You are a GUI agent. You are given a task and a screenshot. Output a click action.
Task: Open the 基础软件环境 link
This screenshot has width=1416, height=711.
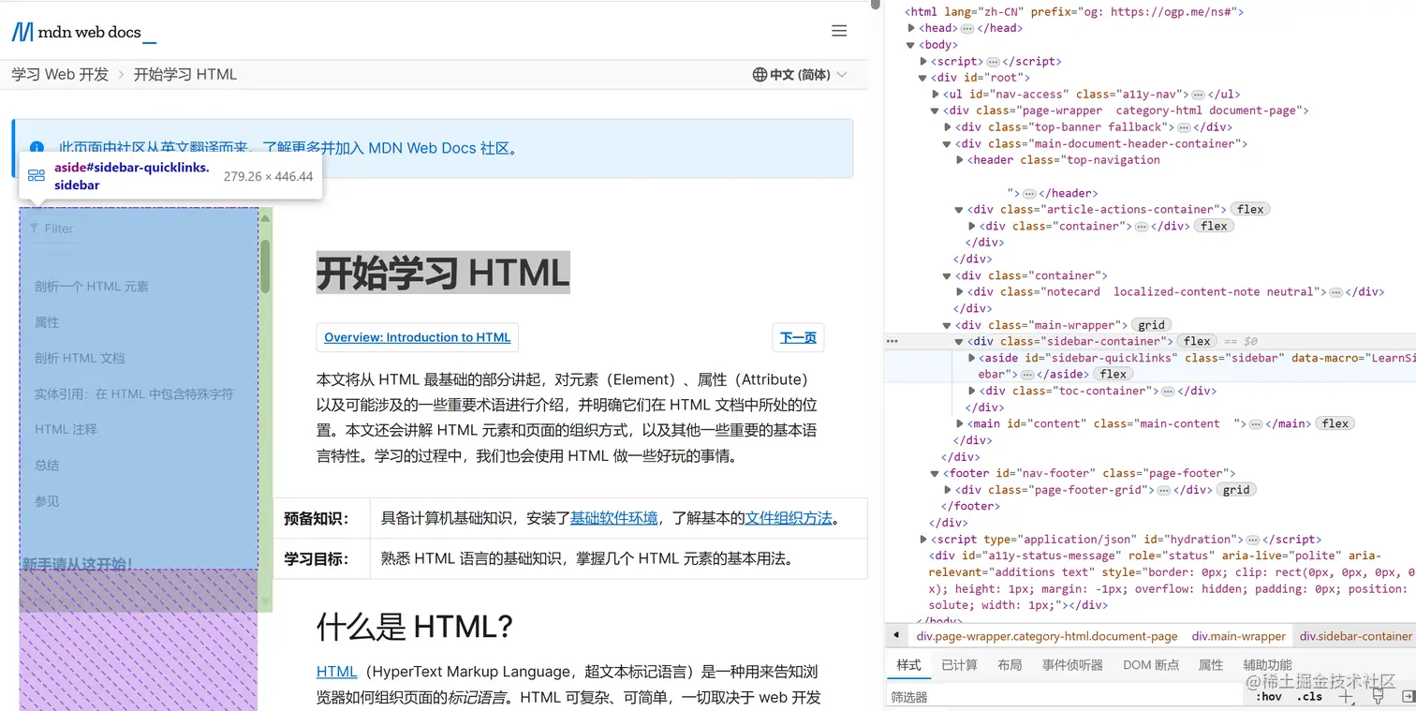(x=613, y=518)
